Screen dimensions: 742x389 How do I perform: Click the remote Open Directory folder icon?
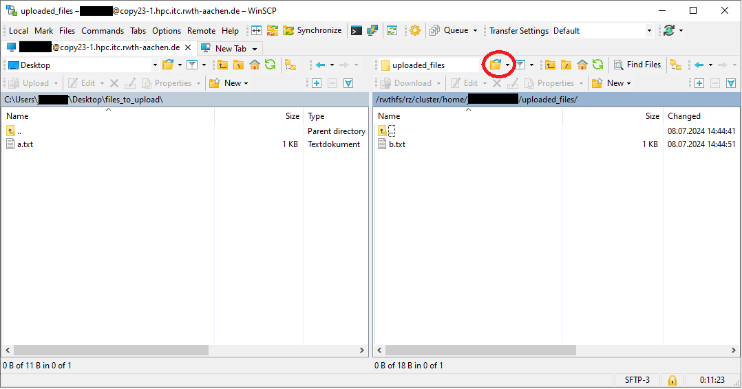pos(496,65)
